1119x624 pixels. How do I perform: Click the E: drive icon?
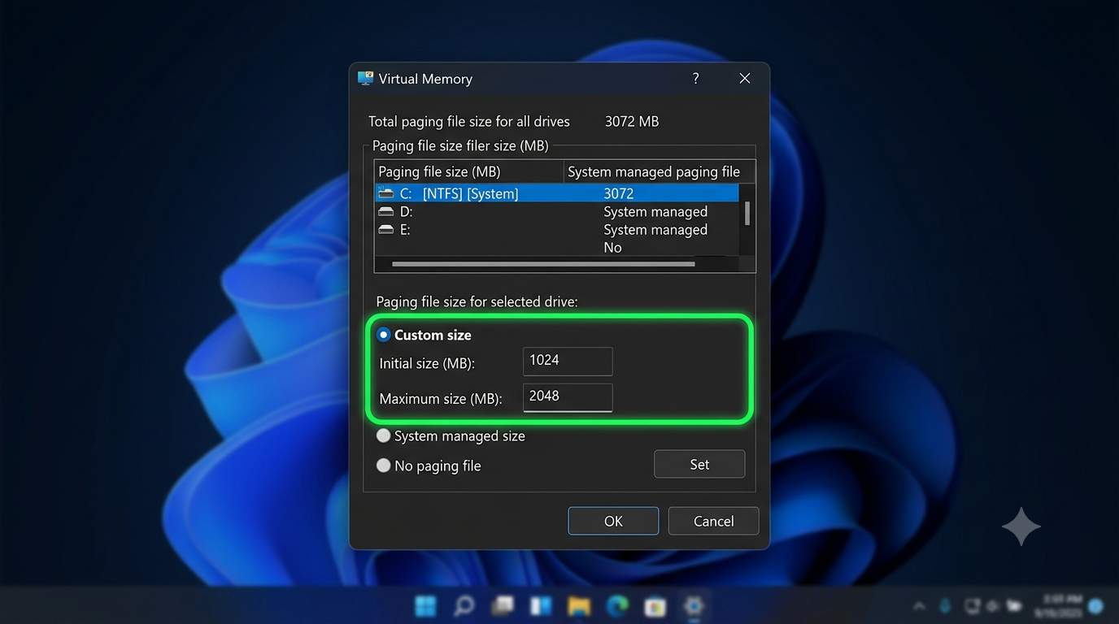pyautogui.click(x=385, y=230)
